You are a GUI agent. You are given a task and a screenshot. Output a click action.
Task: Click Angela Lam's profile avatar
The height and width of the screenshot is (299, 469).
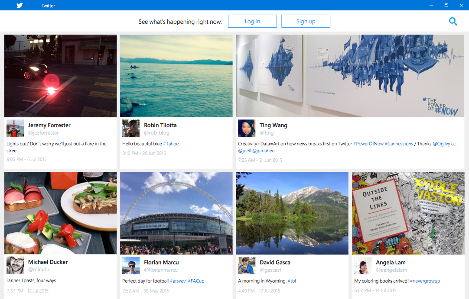363,265
